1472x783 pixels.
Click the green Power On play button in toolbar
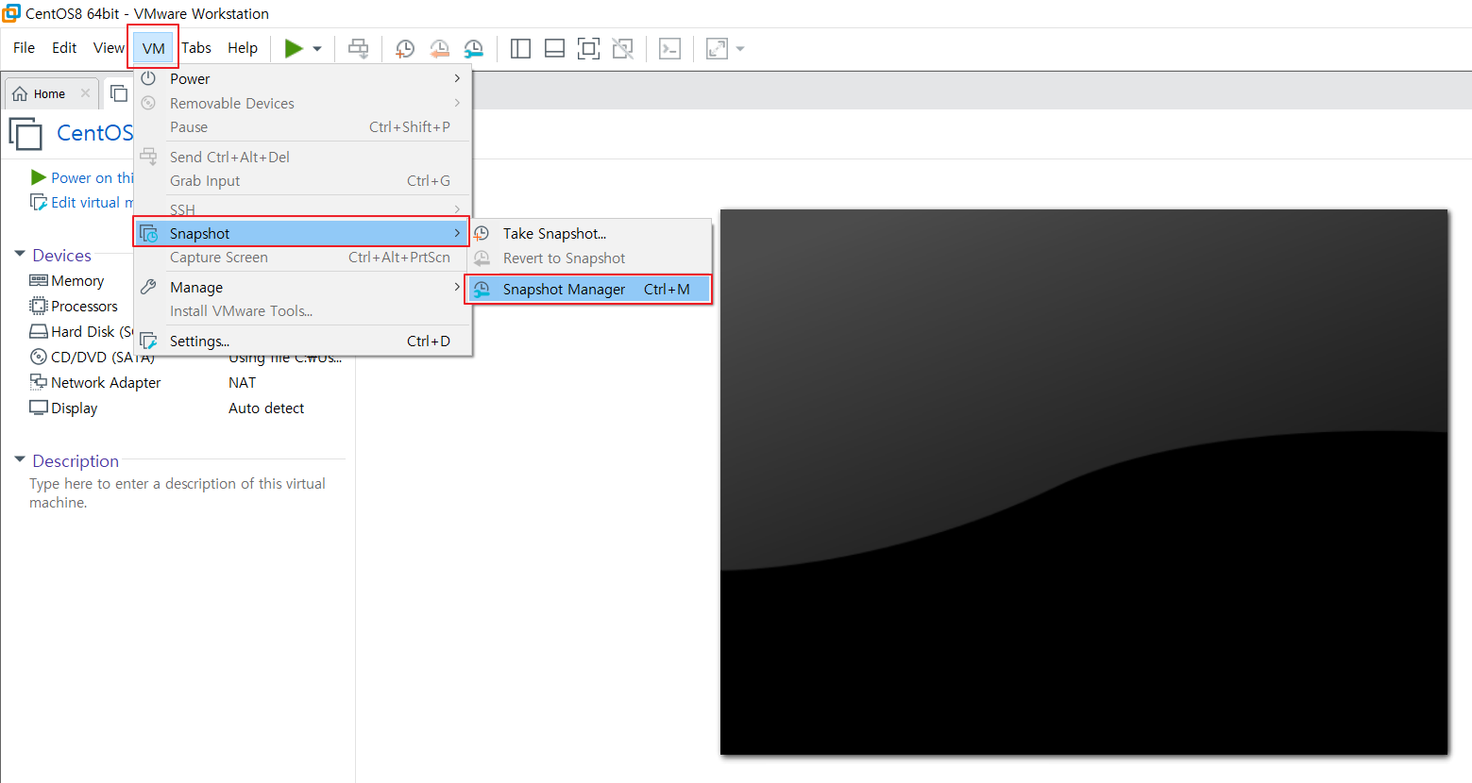[294, 48]
